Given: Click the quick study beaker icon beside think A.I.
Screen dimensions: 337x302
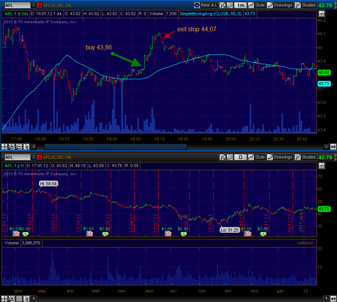Looking at the screenshot, I should point(222,5).
